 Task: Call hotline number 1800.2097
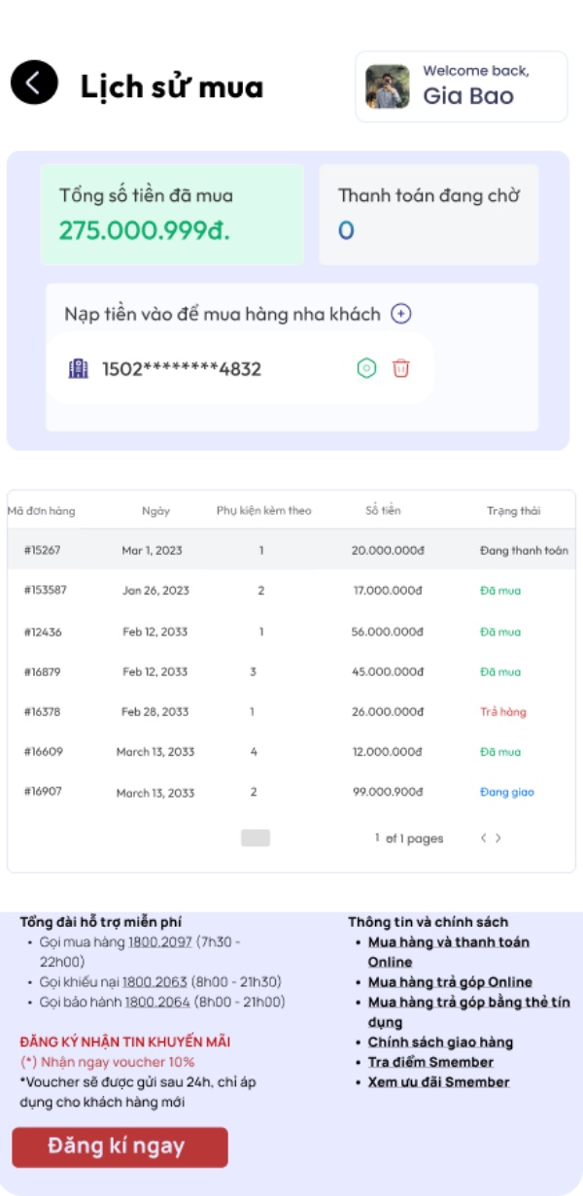pyautogui.click(x=157, y=942)
